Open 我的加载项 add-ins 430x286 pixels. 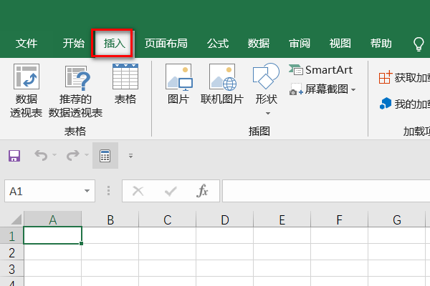click(x=404, y=104)
